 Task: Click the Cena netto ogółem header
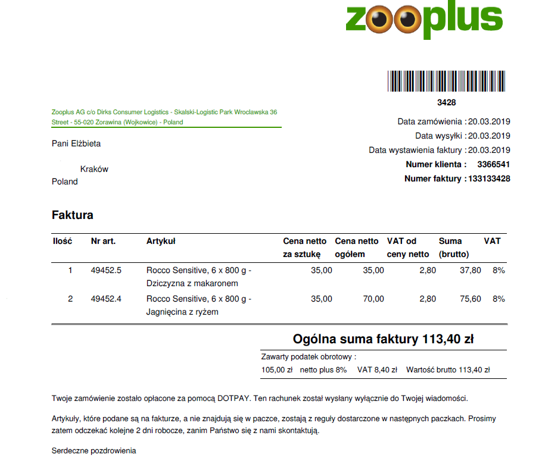pos(356,247)
